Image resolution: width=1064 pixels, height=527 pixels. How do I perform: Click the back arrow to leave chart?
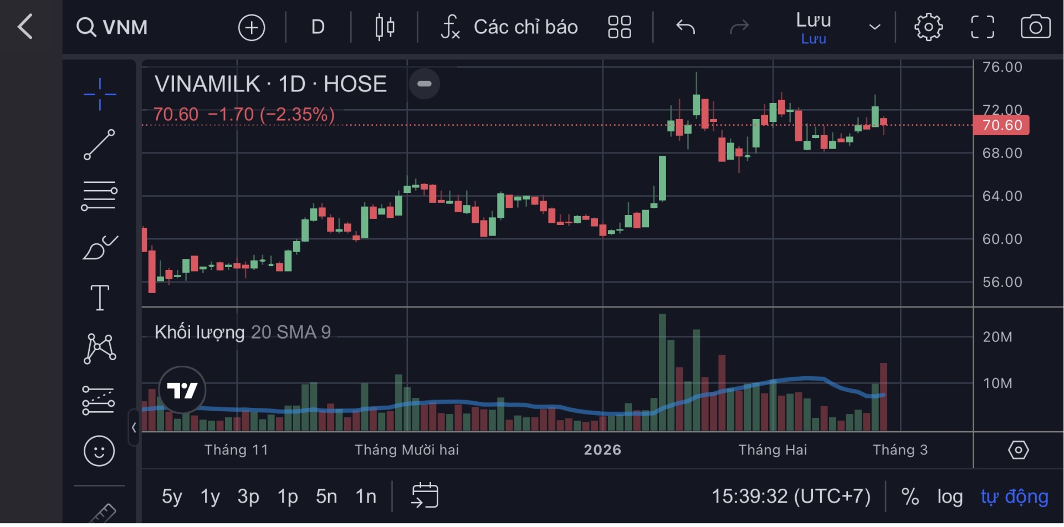click(25, 27)
